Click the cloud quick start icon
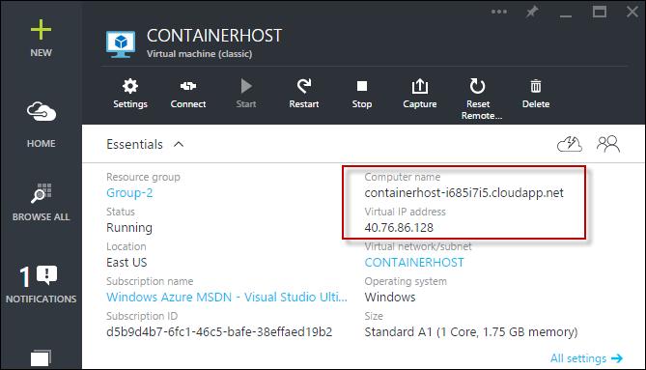 click(x=570, y=144)
